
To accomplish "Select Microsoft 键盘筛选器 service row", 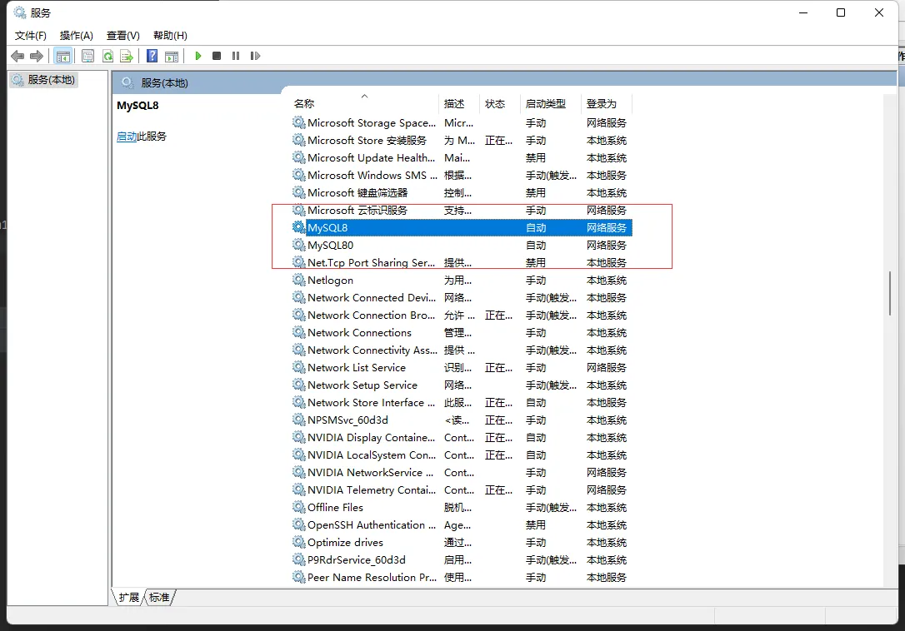I will point(462,192).
